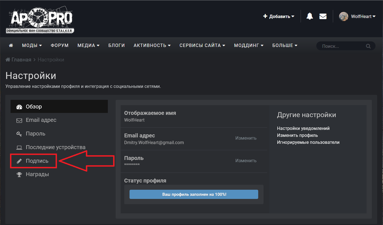Click the search magnifier icon
The height and width of the screenshot is (225, 383).
(x=368, y=46)
